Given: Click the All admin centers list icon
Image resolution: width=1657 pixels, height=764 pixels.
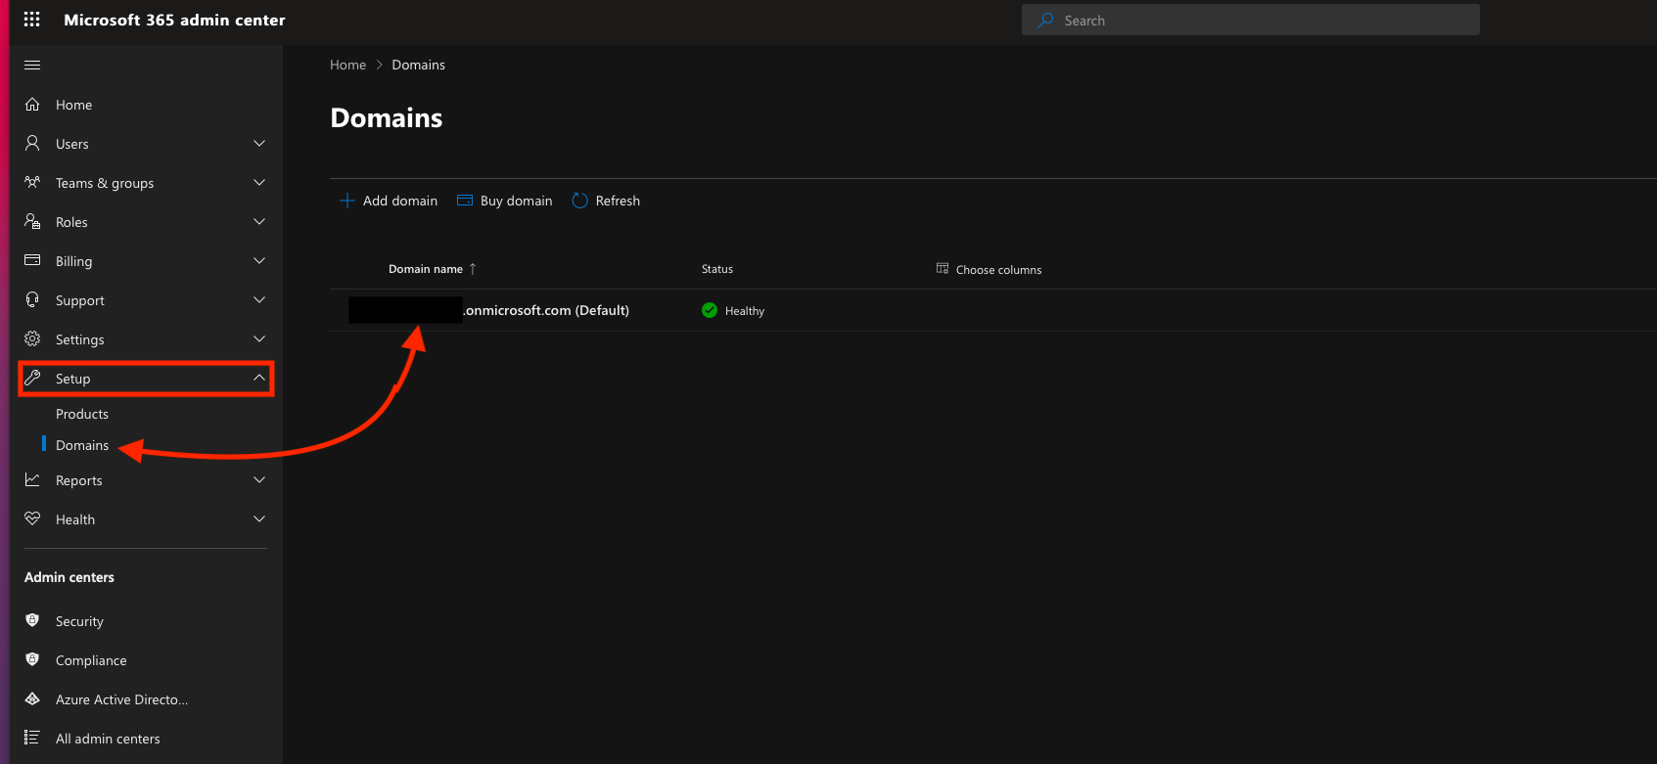Looking at the screenshot, I should [32, 738].
